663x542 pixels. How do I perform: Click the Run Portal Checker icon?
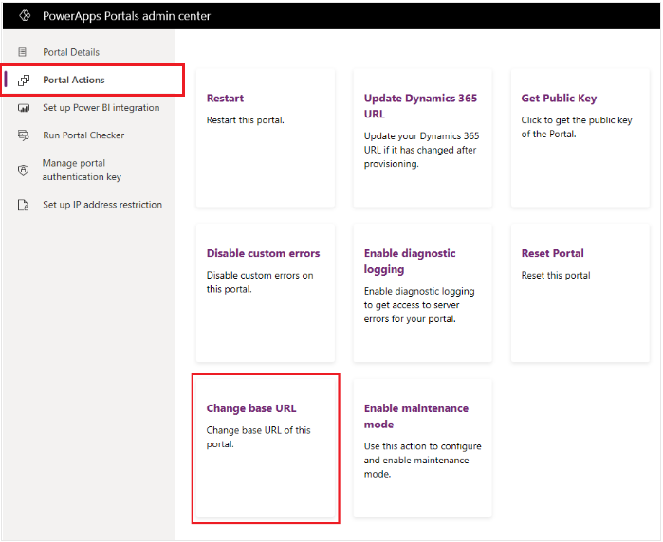point(24,135)
